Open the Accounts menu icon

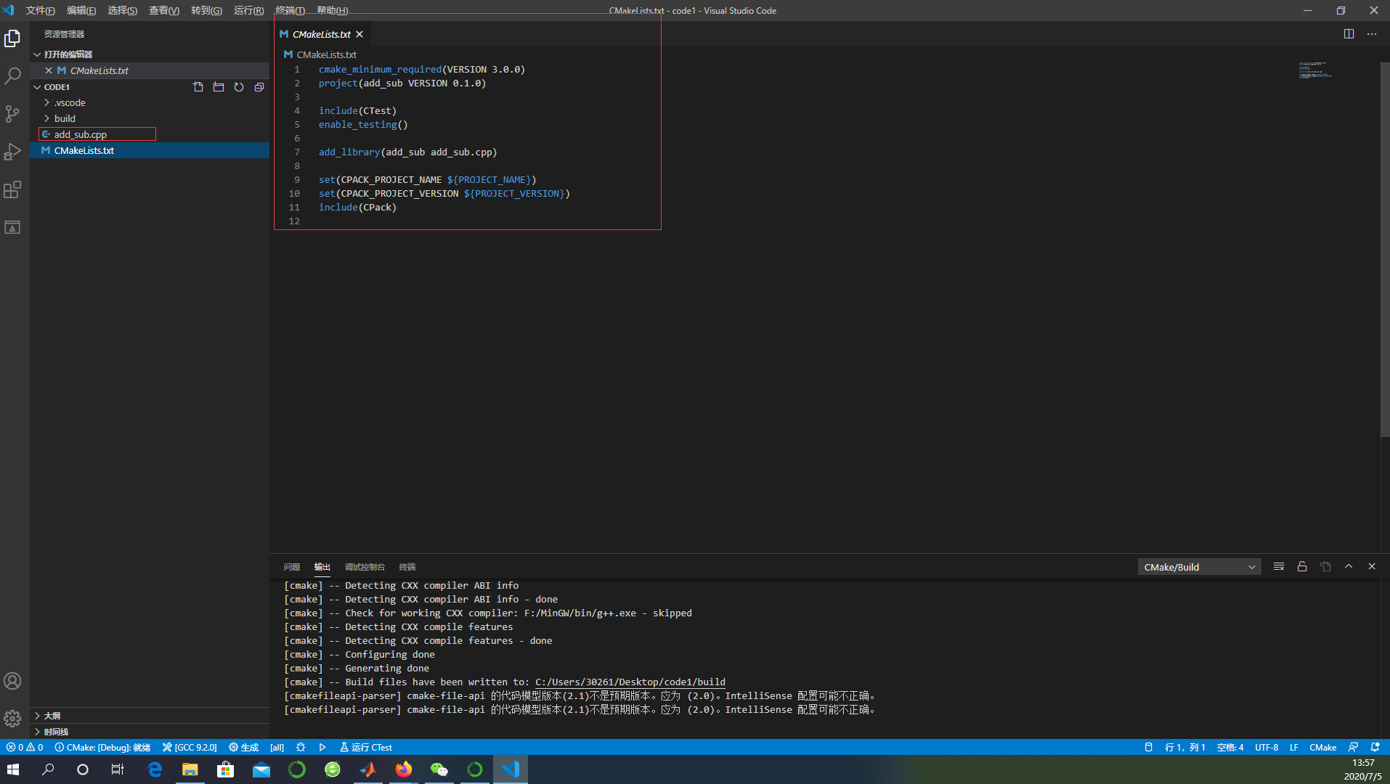click(12, 681)
